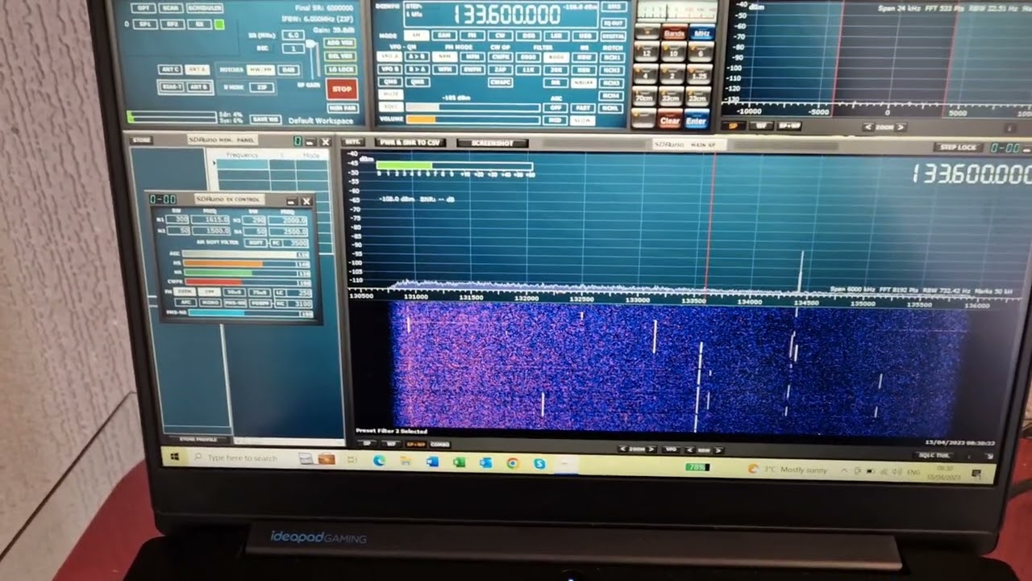Select SP tab in auxiliary spectrum
The image size is (1032, 581).
[734, 126]
